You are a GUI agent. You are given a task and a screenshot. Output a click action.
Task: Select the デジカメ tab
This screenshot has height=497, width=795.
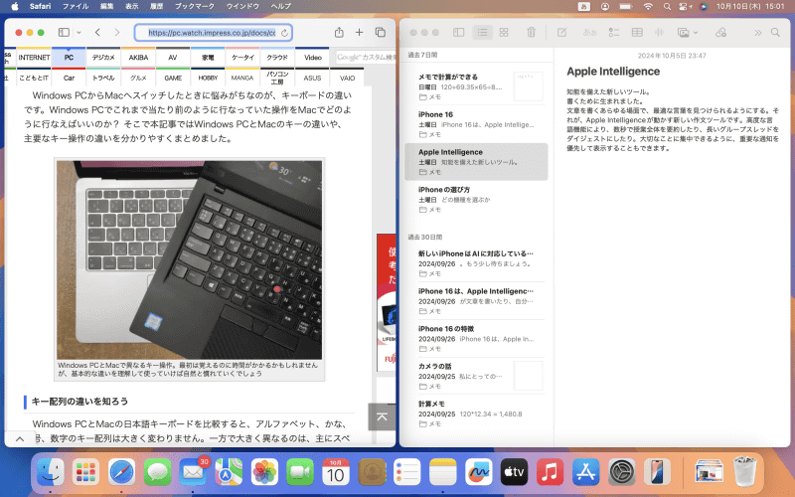(x=103, y=58)
